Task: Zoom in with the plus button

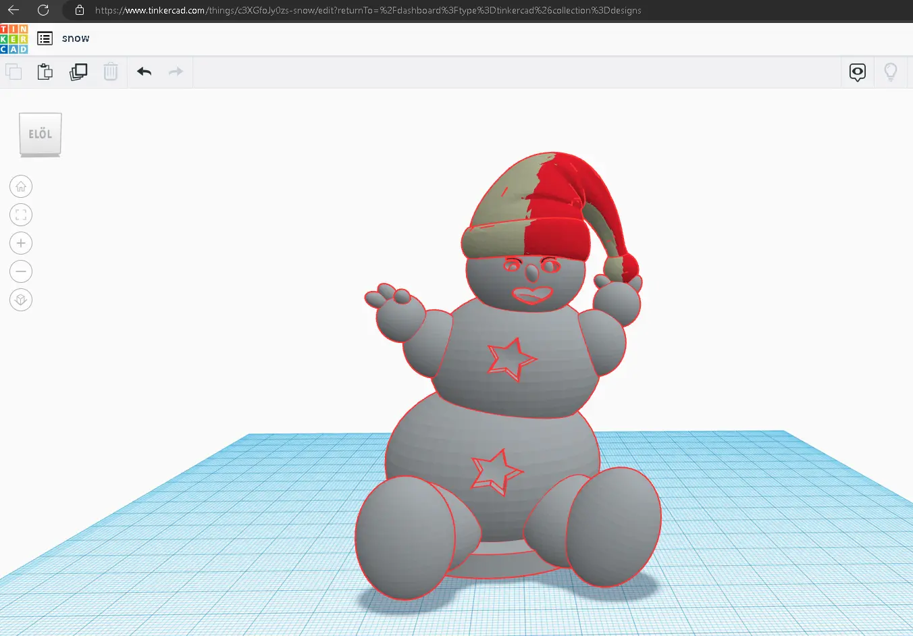Action: [21, 244]
